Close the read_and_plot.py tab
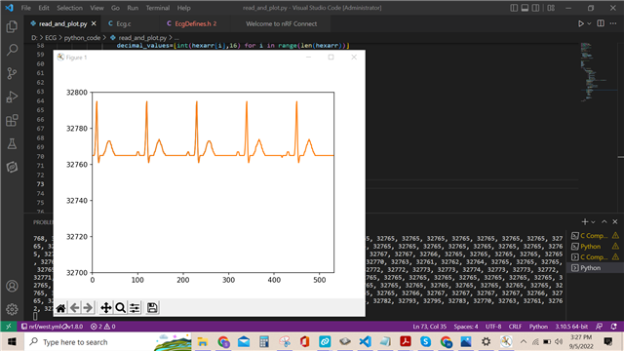This screenshot has height=351, width=624. [x=94, y=23]
